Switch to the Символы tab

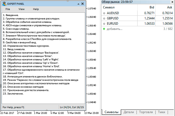[111, 112]
